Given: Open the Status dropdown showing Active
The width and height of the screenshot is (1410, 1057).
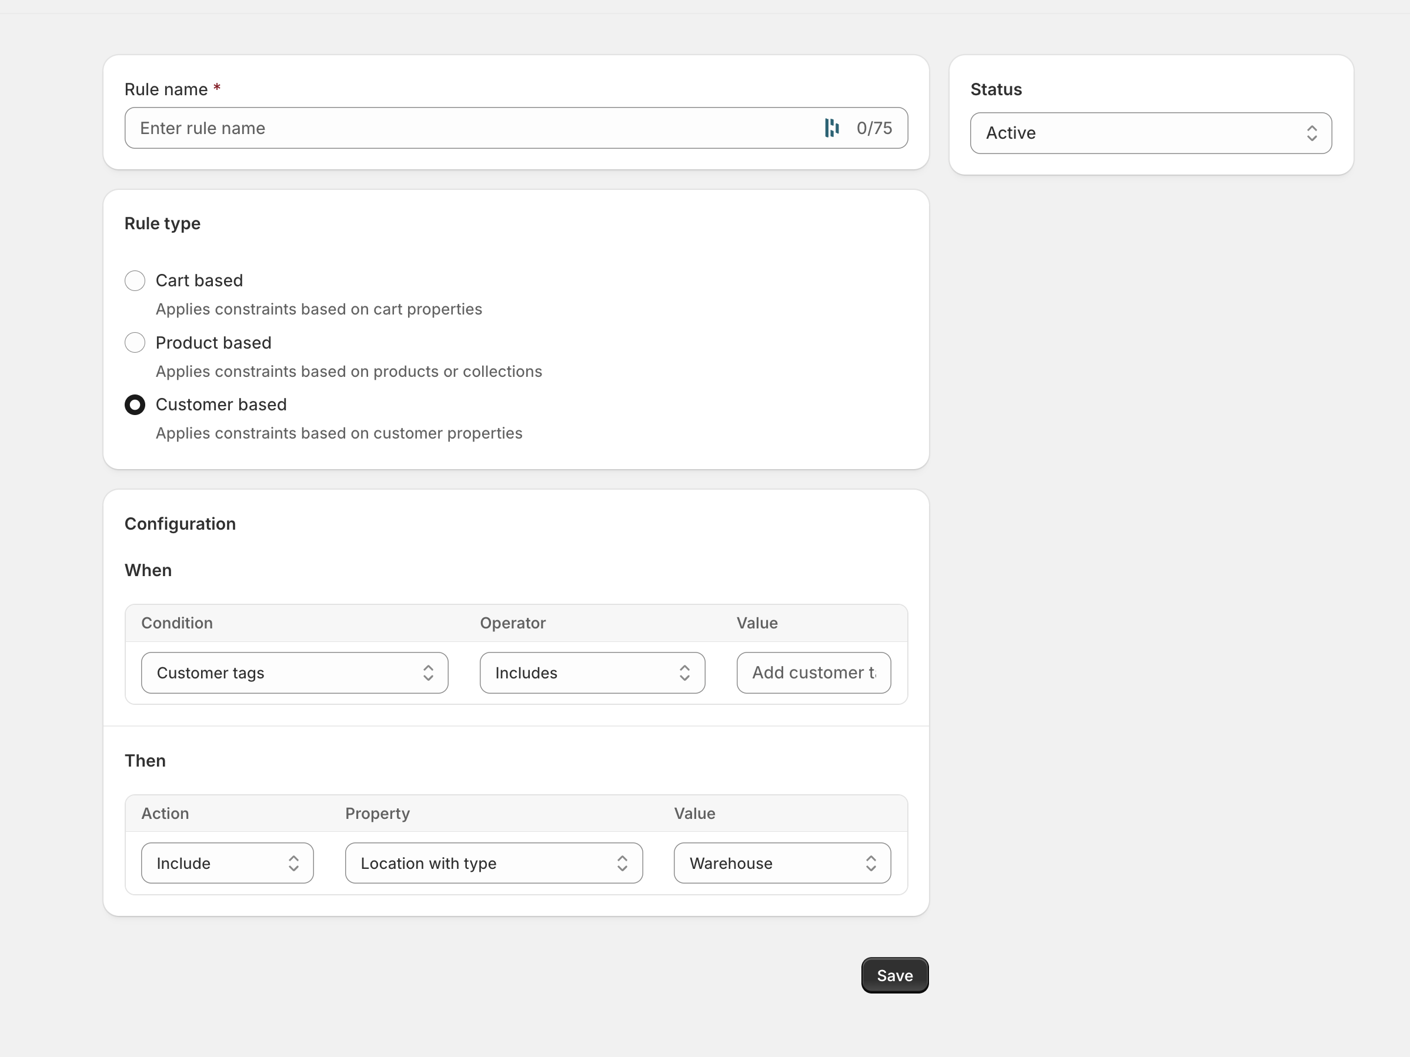Looking at the screenshot, I should [1150, 132].
